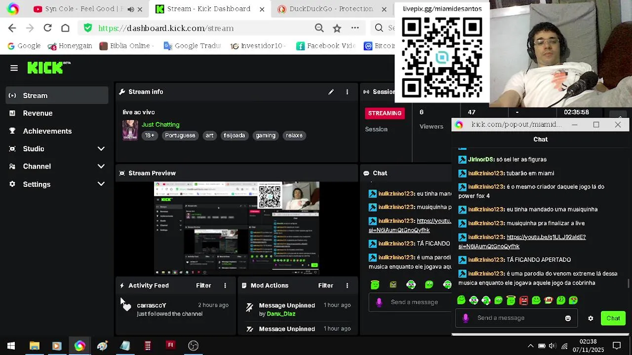Click popout chat scrollbar
Viewport: 632px width, 355px height.
(629, 284)
